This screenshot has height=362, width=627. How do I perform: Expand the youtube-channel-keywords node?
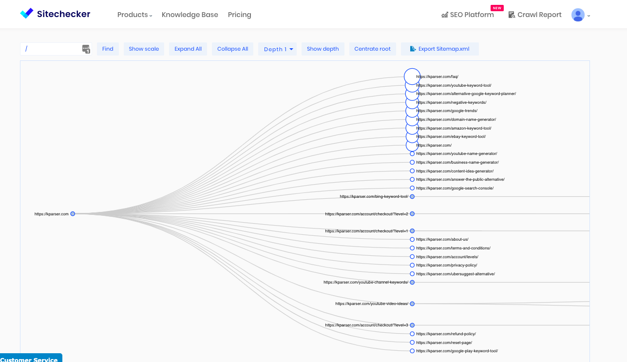412,282
